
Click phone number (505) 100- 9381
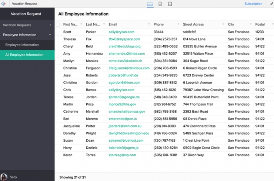click(165, 155)
